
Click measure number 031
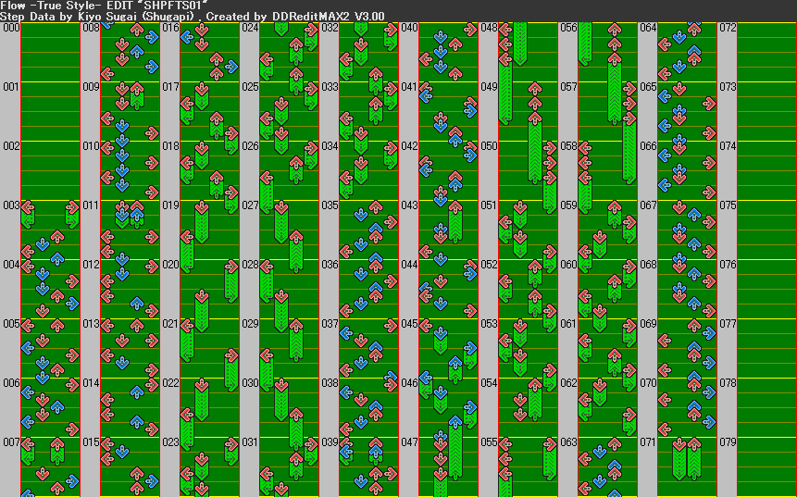tap(250, 442)
